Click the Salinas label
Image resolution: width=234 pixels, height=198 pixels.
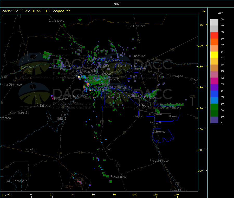pyautogui.click(x=45, y=106)
